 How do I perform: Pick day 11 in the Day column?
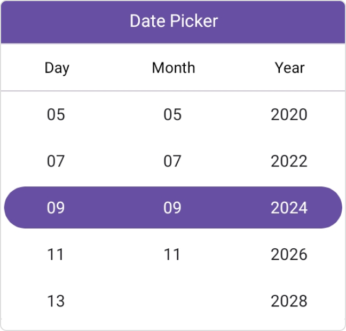click(x=56, y=254)
